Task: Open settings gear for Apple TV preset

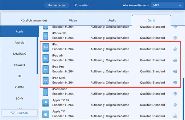Action: [x=175, y=116]
